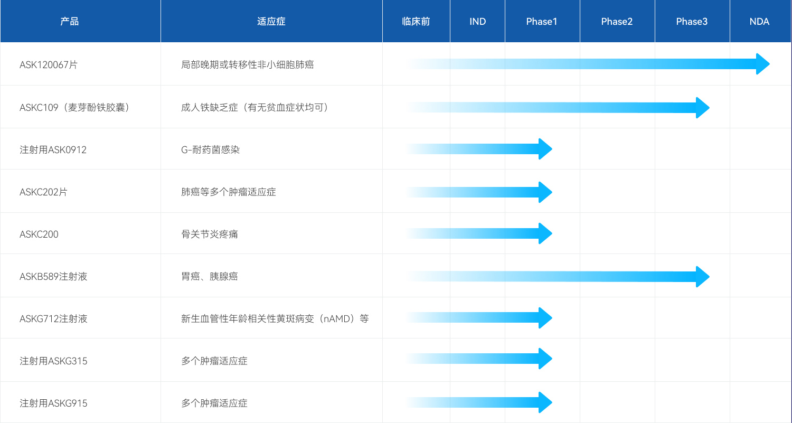Viewport: 792px width, 423px height.
Task: Click the 新生血管性年龄相关性黄斑病变（nAMD）等 indication
Action: click(275, 318)
